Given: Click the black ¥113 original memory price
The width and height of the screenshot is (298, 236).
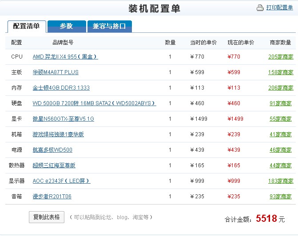Looking at the screenshot, I should (x=197, y=88).
